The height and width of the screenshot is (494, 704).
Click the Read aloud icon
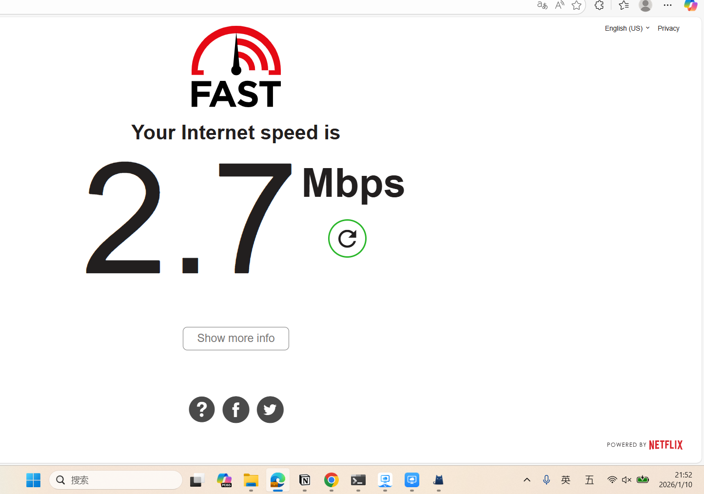[560, 5]
